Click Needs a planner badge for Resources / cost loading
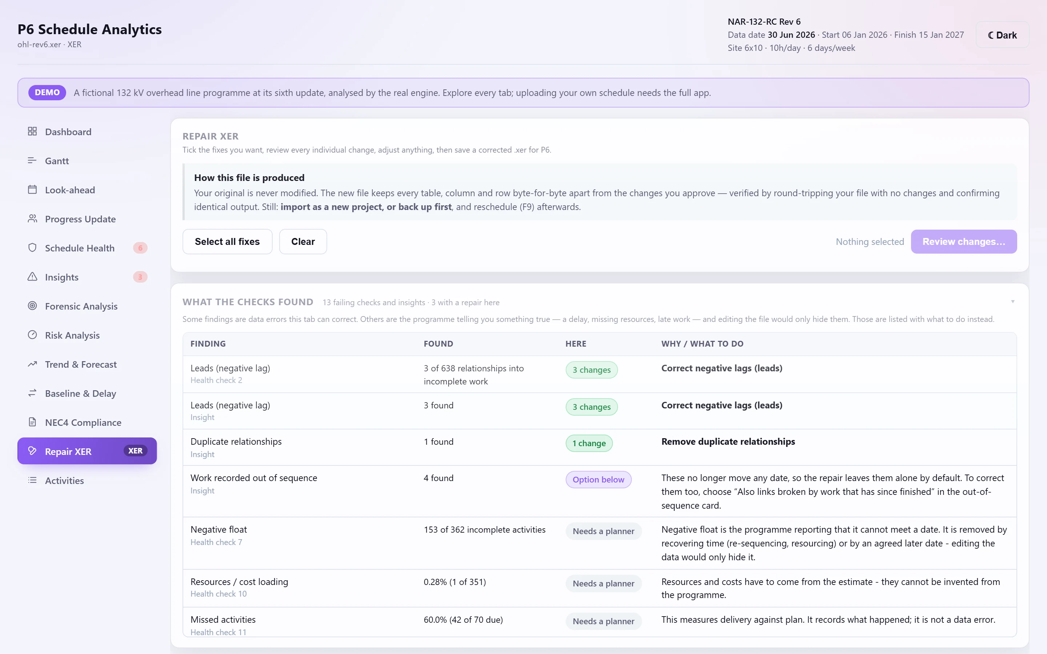 click(x=603, y=584)
